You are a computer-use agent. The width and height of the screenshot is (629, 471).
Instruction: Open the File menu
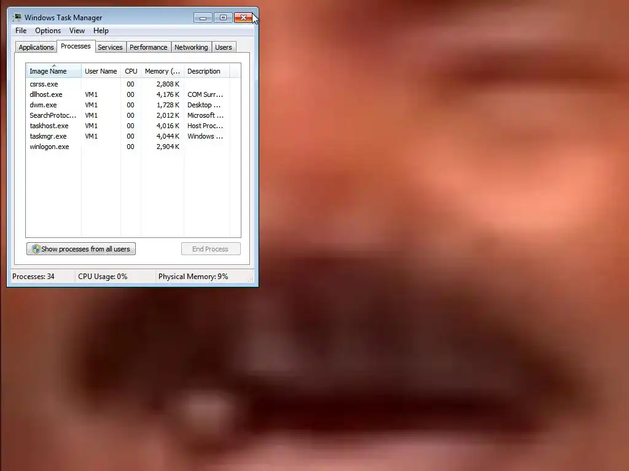(x=21, y=31)
